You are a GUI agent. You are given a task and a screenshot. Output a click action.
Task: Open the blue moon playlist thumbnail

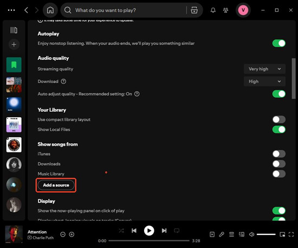14,105
